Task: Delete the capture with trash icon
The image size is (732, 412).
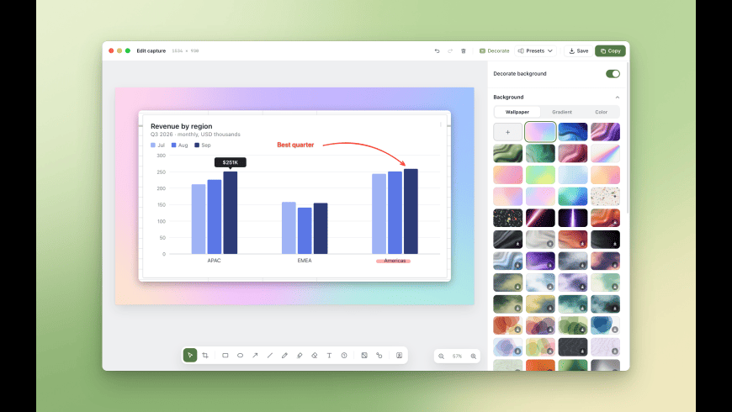Action: click(x=464, y=50)
